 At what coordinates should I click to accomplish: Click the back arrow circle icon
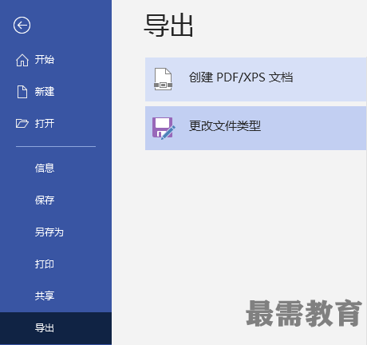[22, 26]
